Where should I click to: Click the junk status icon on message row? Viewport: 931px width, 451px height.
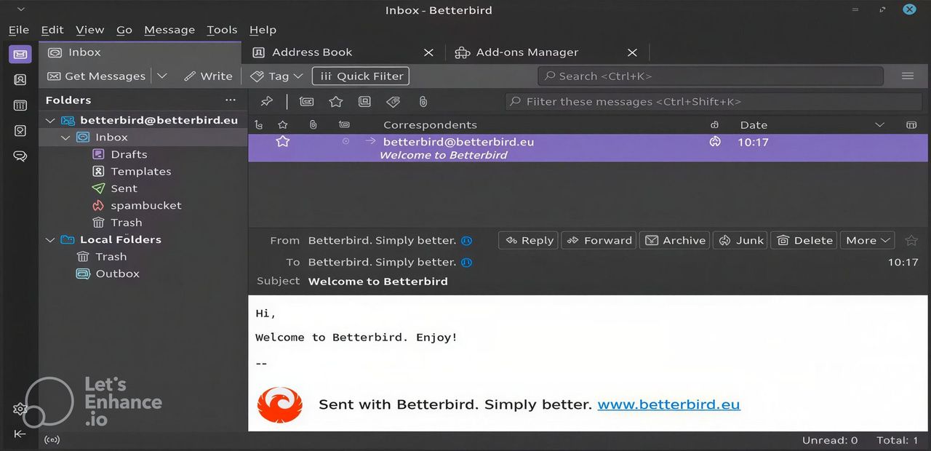click(x=715, y=142)
